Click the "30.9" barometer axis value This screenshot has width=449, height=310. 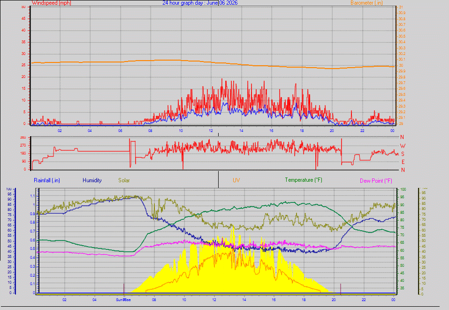click(402, 13)
